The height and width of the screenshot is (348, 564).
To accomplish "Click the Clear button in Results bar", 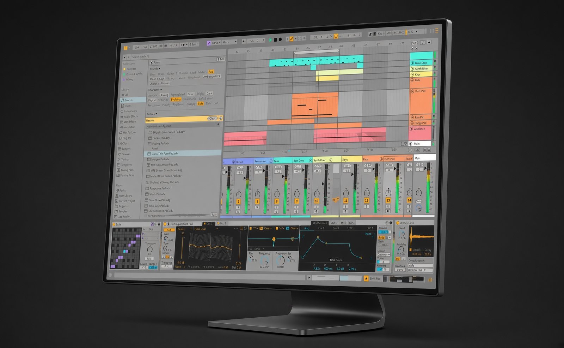I will click(x=213, y=119).
